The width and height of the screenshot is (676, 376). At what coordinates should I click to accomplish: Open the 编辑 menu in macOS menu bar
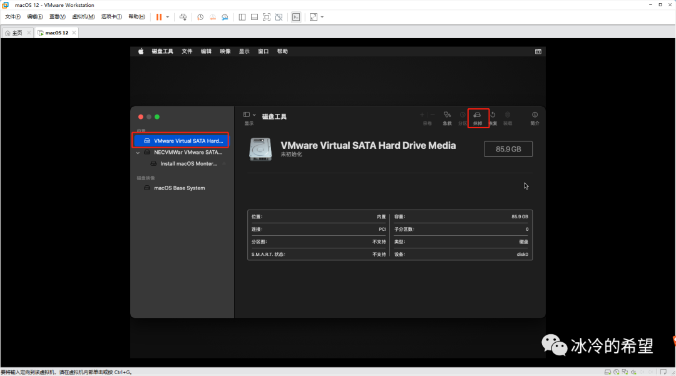(206, 51)
